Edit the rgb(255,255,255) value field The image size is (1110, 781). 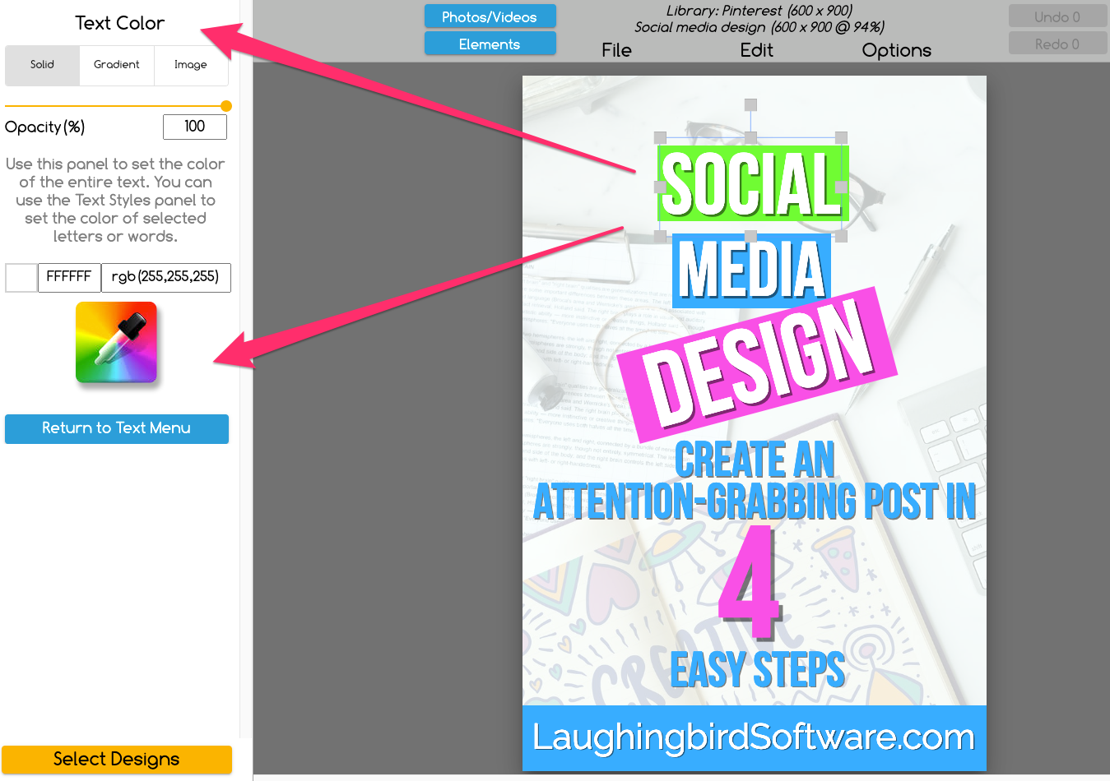pyautogui.click(x=166, y=277)
